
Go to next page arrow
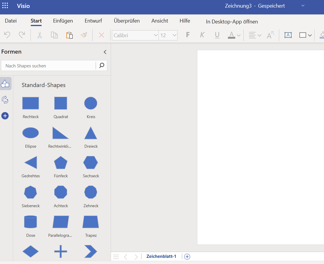point(136,257)
